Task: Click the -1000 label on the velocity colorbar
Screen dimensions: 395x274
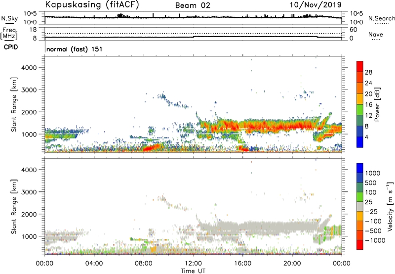Action: point(375,240)
